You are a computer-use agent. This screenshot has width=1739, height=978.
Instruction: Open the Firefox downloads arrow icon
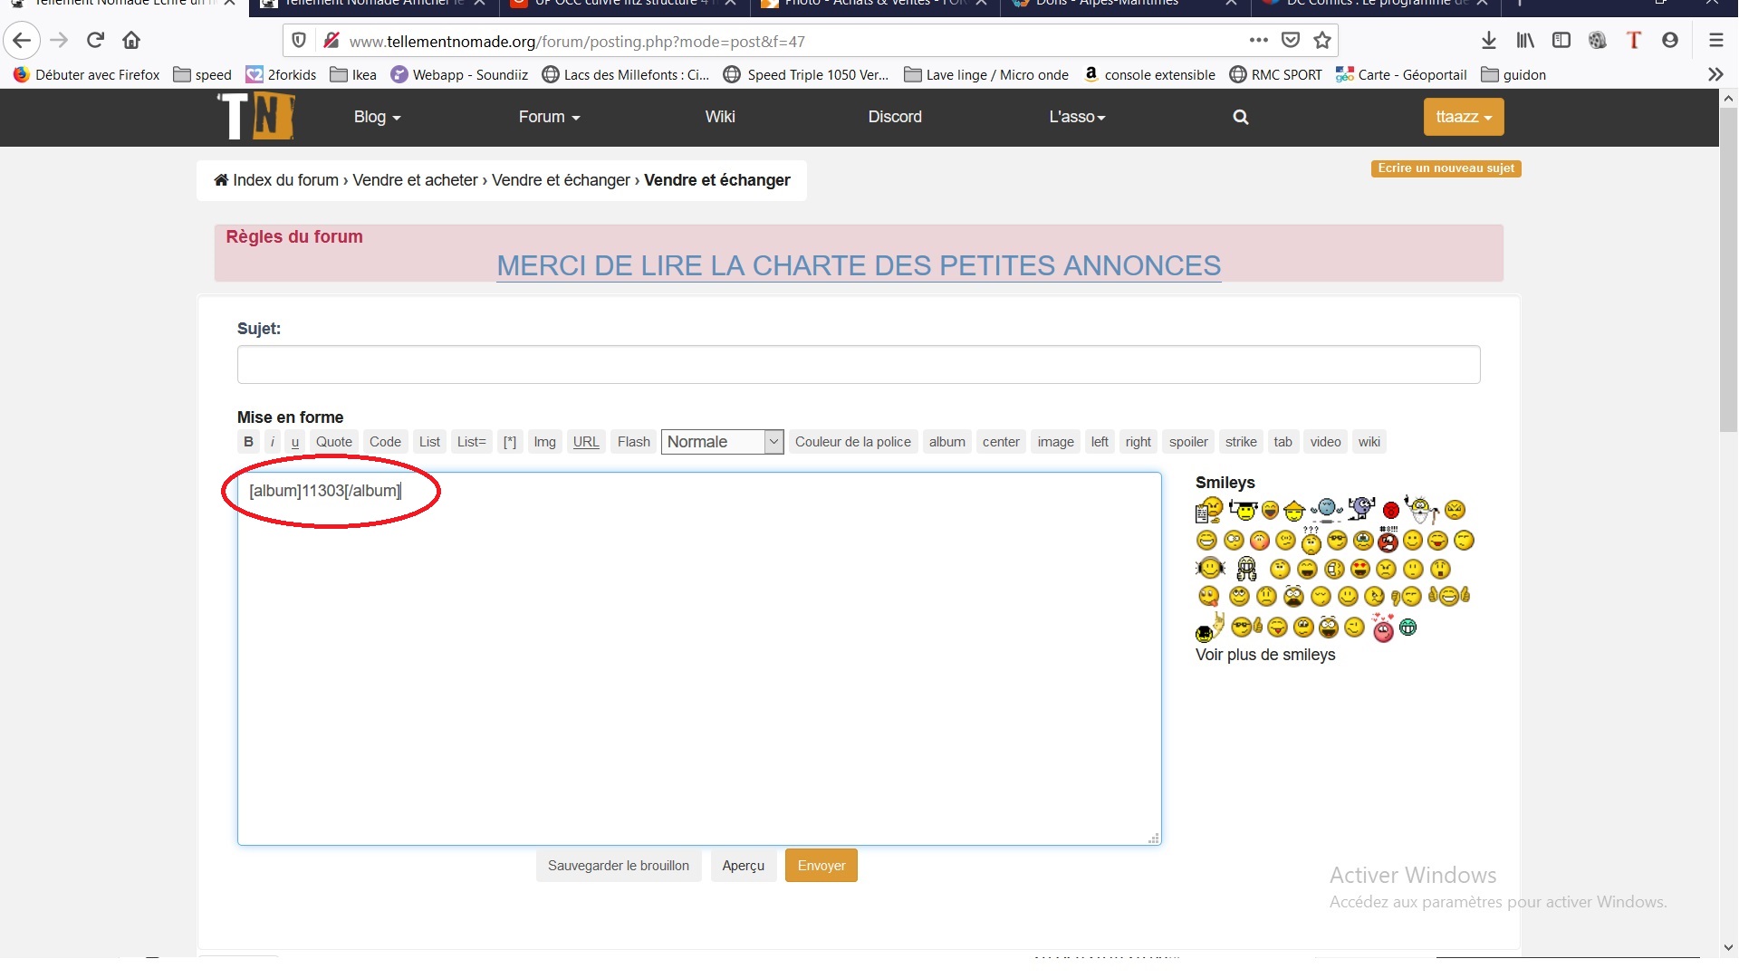coord(1488,40)
